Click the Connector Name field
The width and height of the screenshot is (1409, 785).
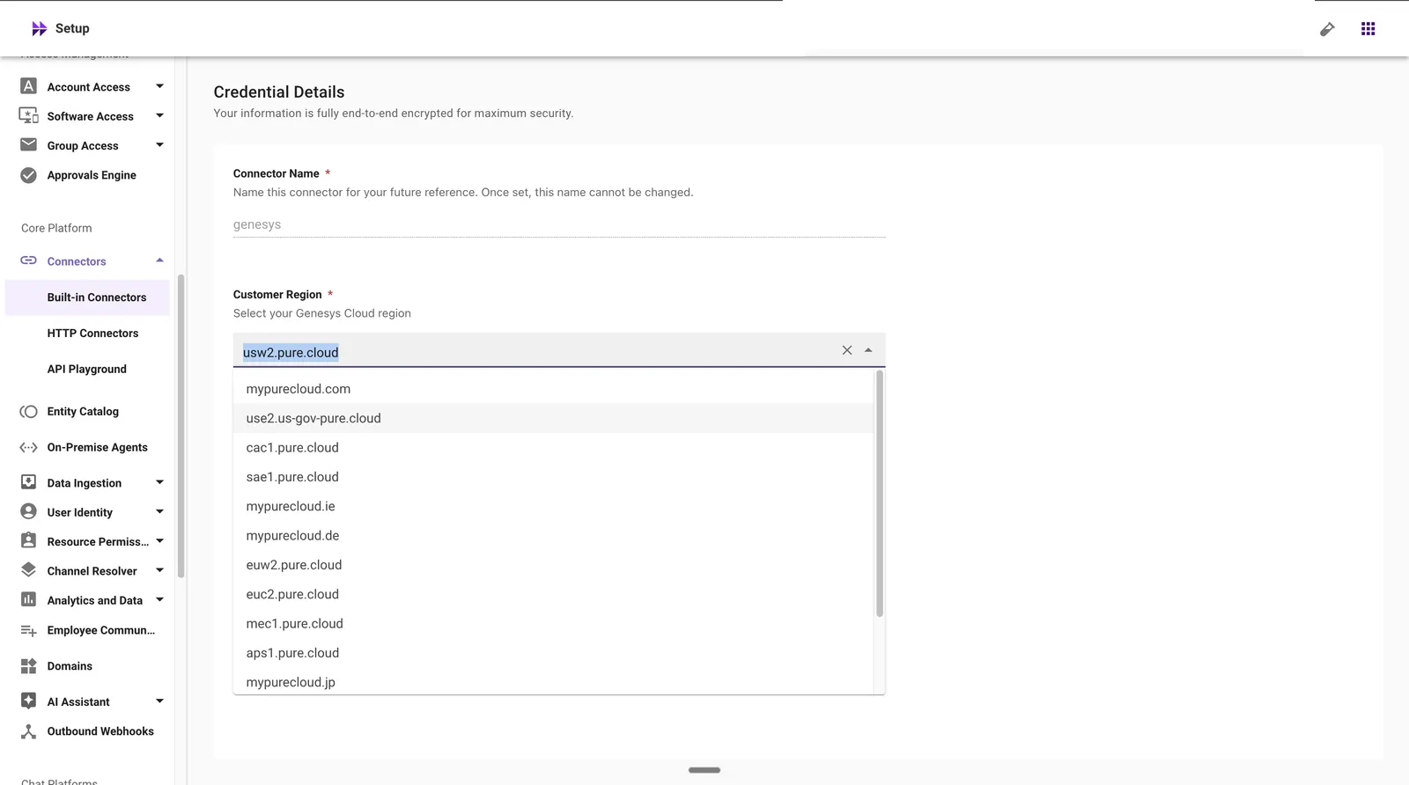[559, 224]
